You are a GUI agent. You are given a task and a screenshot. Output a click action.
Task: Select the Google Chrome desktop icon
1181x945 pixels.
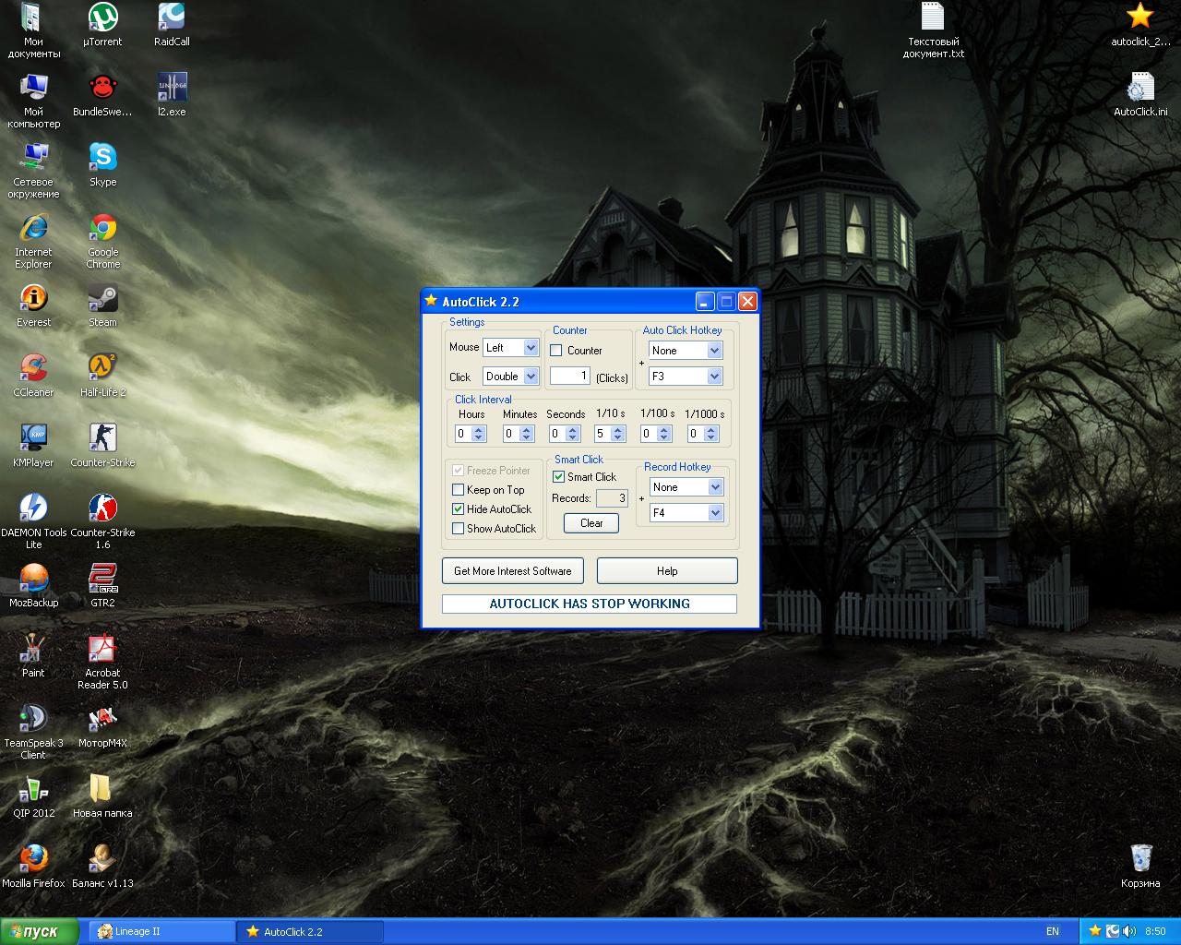102,229
